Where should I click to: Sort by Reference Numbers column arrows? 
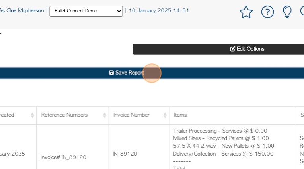105,115
